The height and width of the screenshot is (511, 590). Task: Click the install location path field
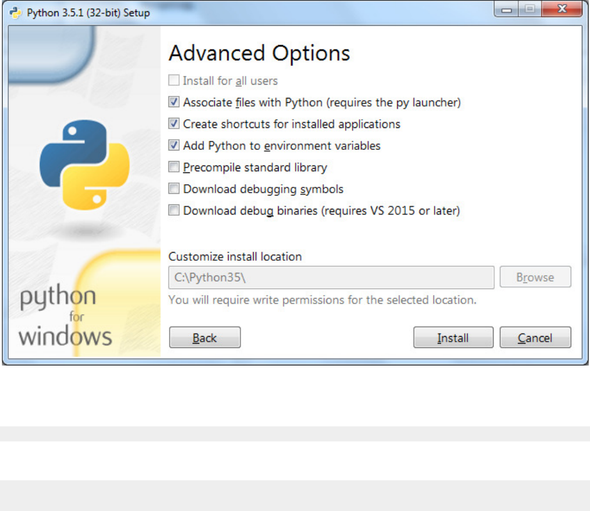coord(331,278)
